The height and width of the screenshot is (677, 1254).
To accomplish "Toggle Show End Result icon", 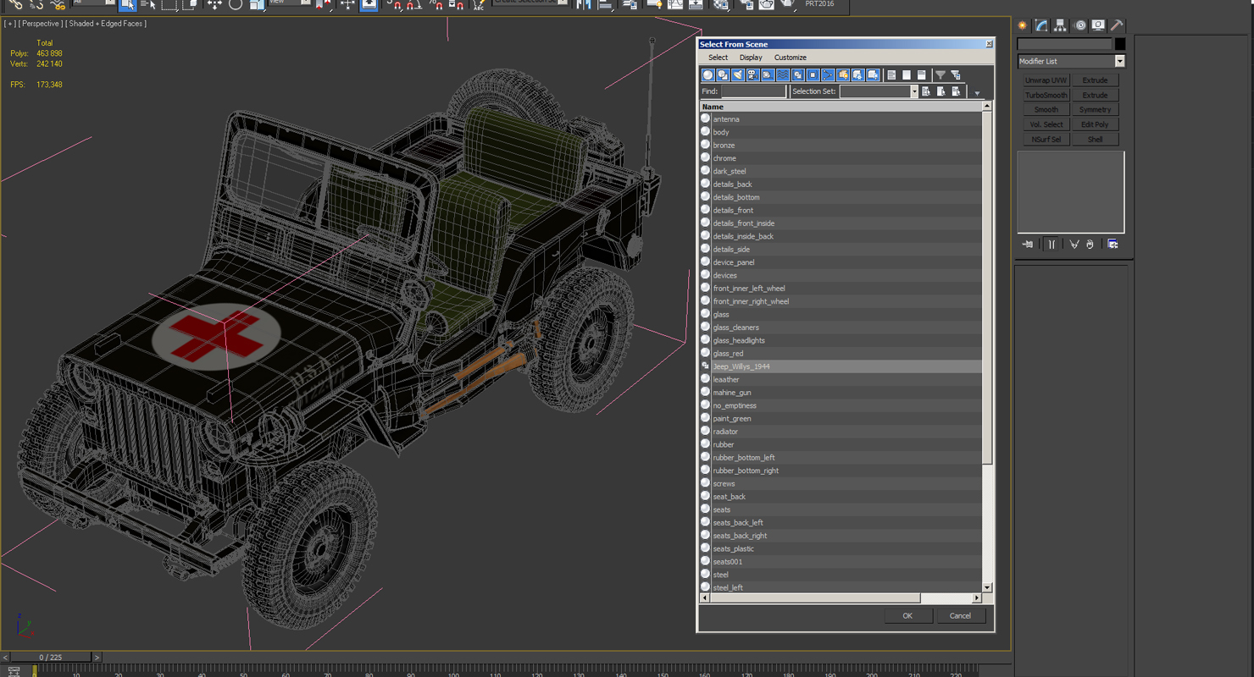I will point(1051,245).
